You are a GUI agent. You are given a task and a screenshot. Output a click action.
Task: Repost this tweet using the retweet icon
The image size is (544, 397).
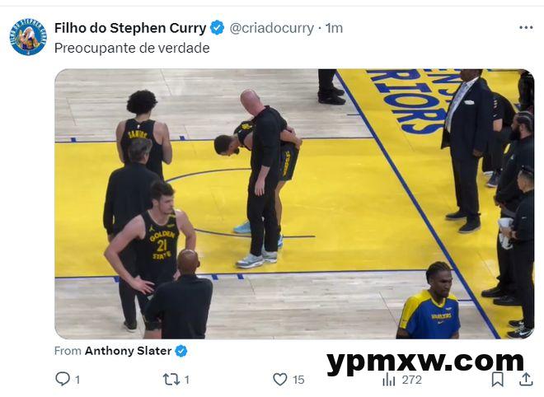pyautogui.click(x=171, y=379)
